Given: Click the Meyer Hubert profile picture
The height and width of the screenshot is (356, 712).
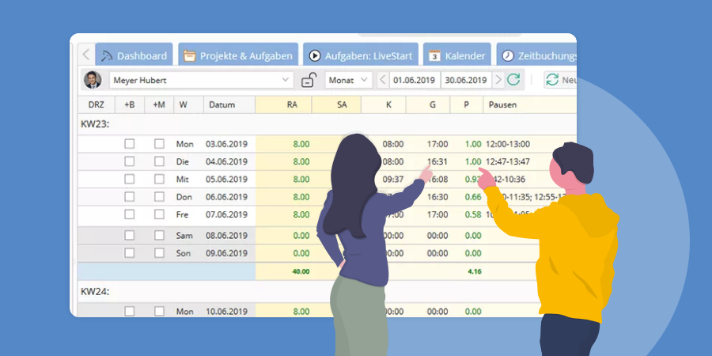Looking at the screenshot, I should pyautogui.click(x=93, y=80).
